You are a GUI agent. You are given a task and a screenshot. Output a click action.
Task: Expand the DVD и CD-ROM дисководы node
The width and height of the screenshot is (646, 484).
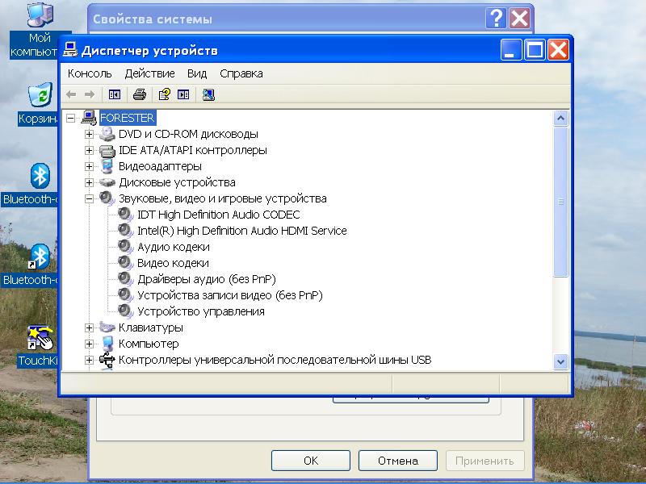click(x=90, y=134)
